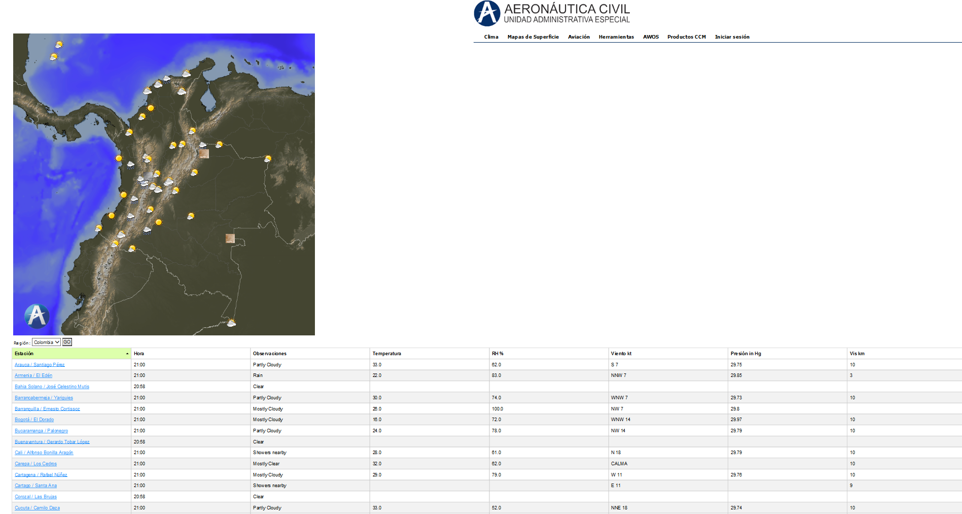
Task: Click the E 11 wind value in Cartago row
Action: [616, 486]
